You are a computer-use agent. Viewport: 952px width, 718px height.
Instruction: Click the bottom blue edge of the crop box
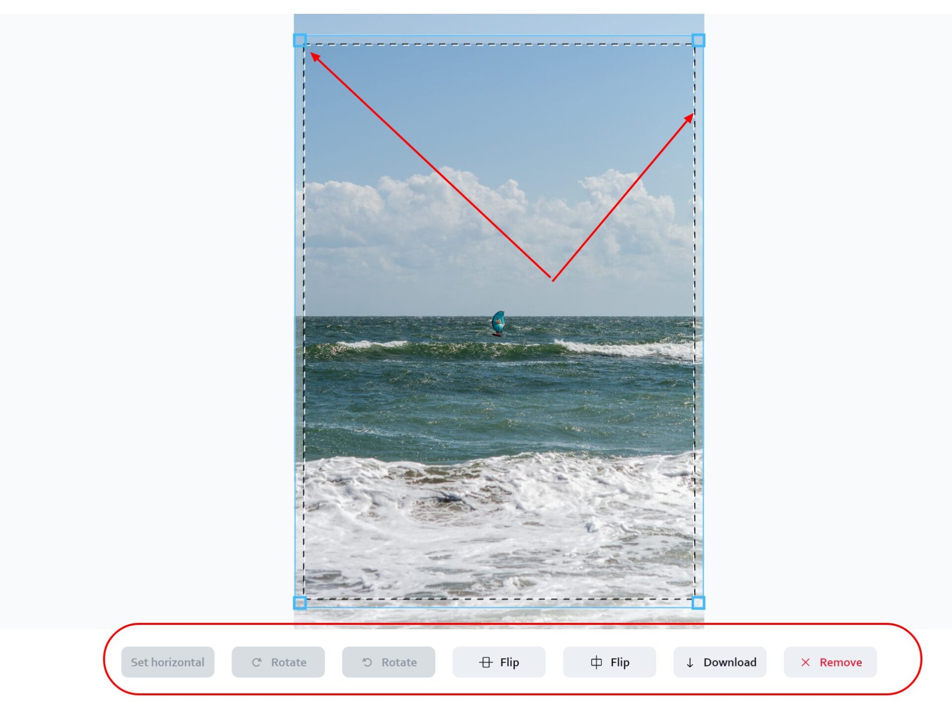point(499,607)
